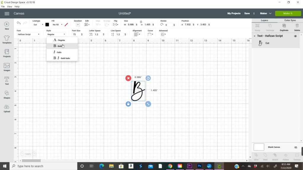
Task: Open the View menu
Action: [9, 6]
